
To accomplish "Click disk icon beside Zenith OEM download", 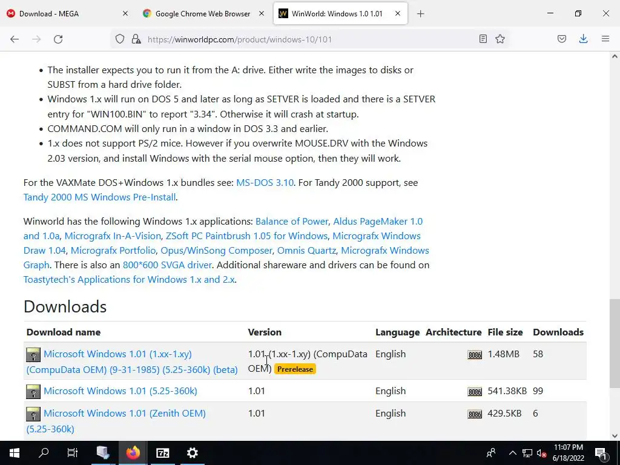I will (33, 414).
